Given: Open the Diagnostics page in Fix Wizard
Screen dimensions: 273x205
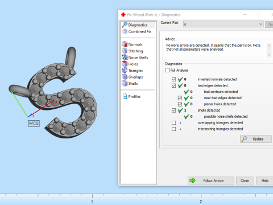Looking at the screenshot, I should click(138, 25).
